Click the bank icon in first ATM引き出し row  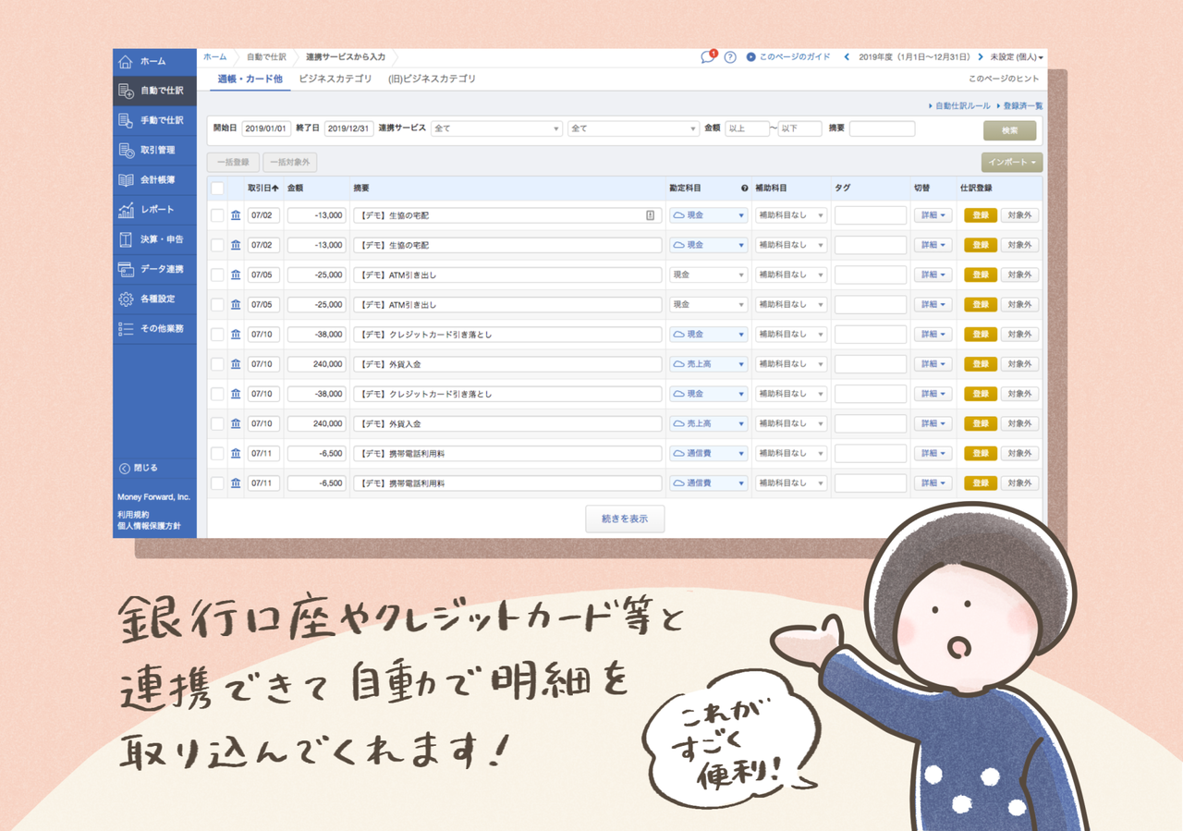[x=236, y=275]
